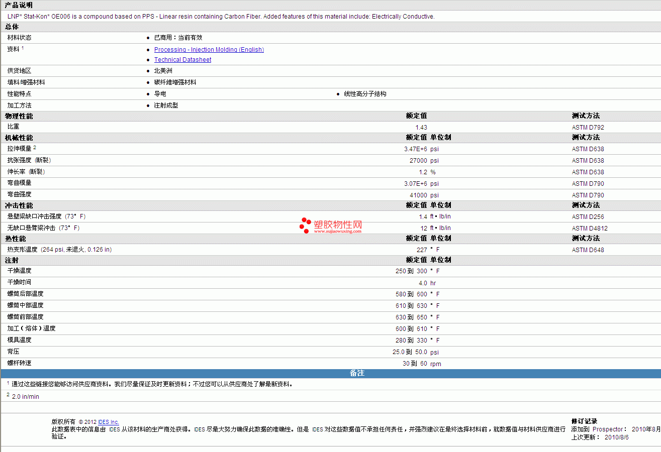Click the 背压 row label
The width and height of the screenshot is (661, 452).
13,352
